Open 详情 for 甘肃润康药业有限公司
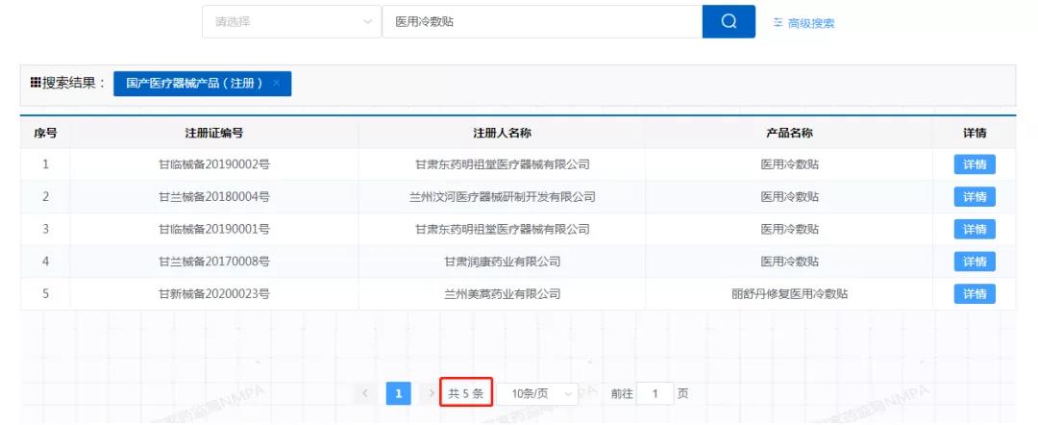The image size is (1038, 425). (x=974, y=262)
